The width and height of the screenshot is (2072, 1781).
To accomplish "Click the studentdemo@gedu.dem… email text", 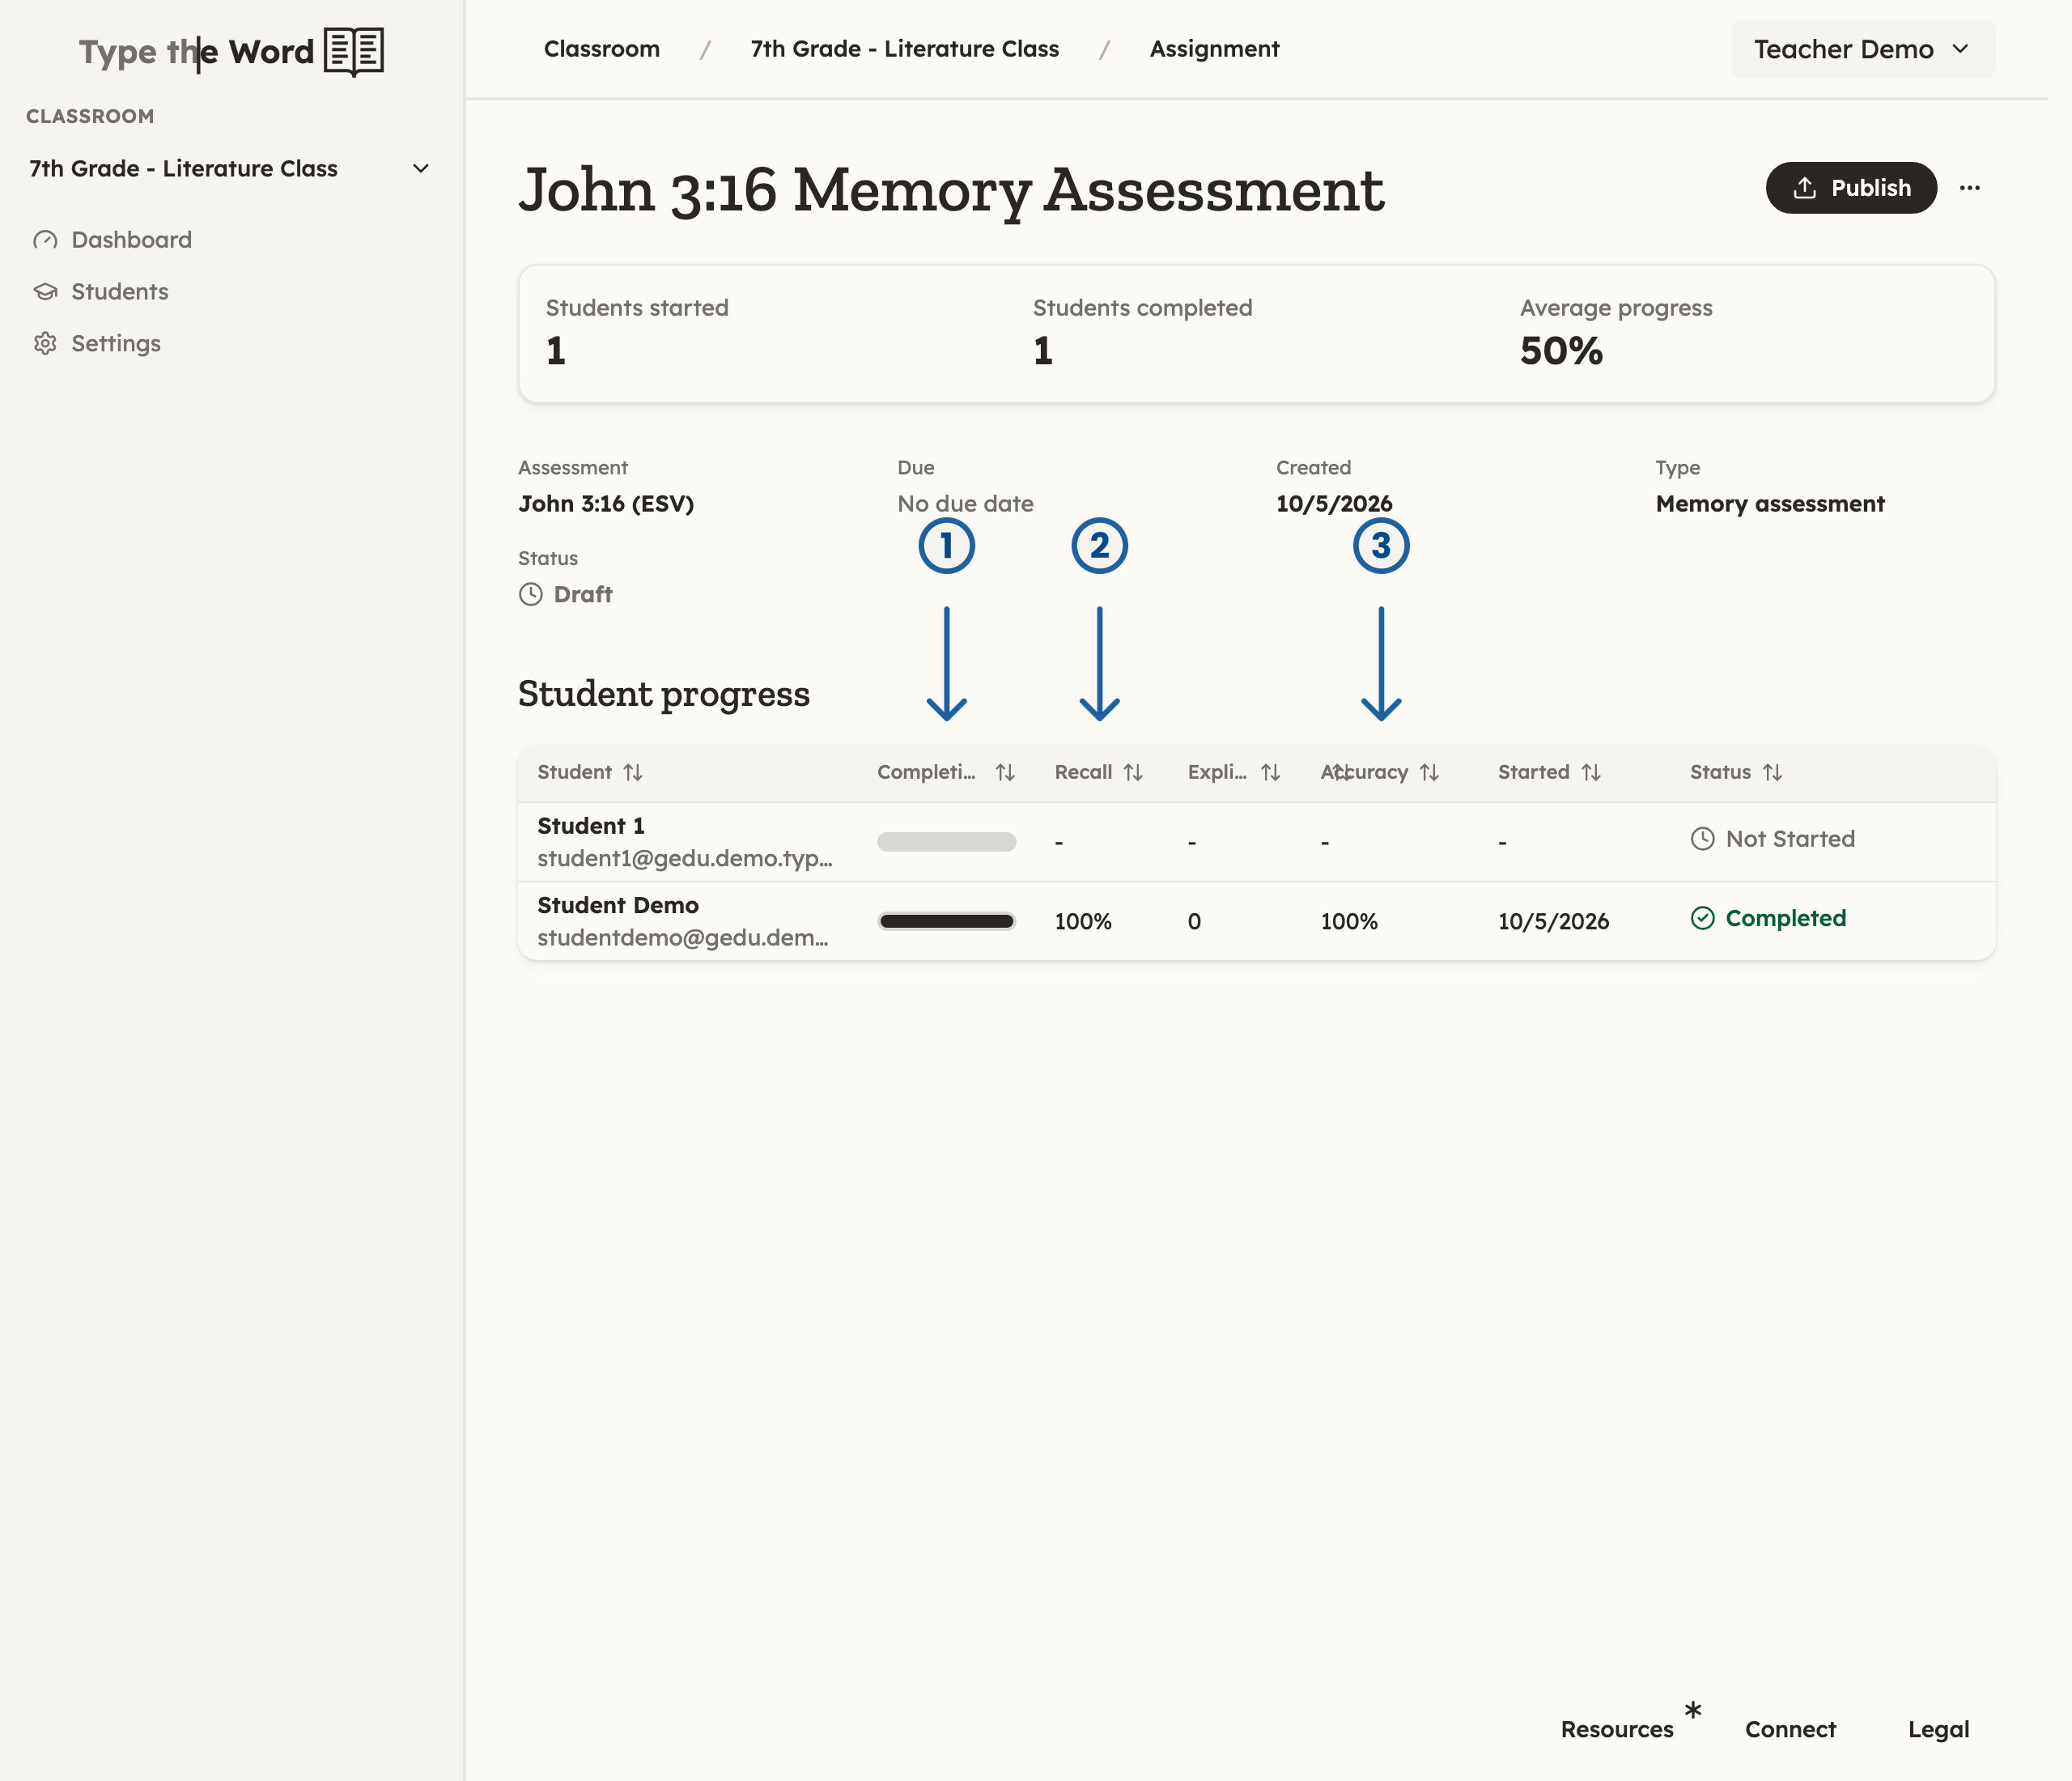I will click(x=683, y=938).
